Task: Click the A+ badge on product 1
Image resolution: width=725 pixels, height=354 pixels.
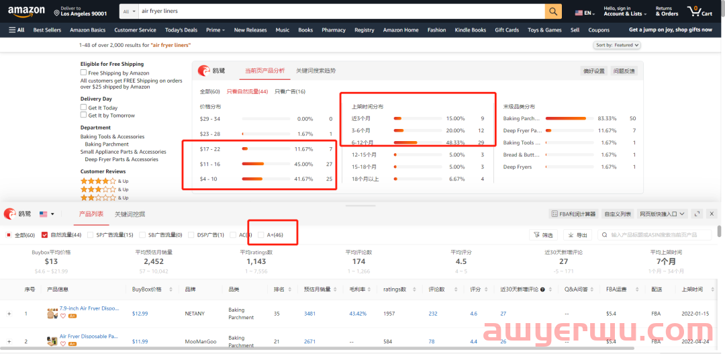Action: point(72,316)
